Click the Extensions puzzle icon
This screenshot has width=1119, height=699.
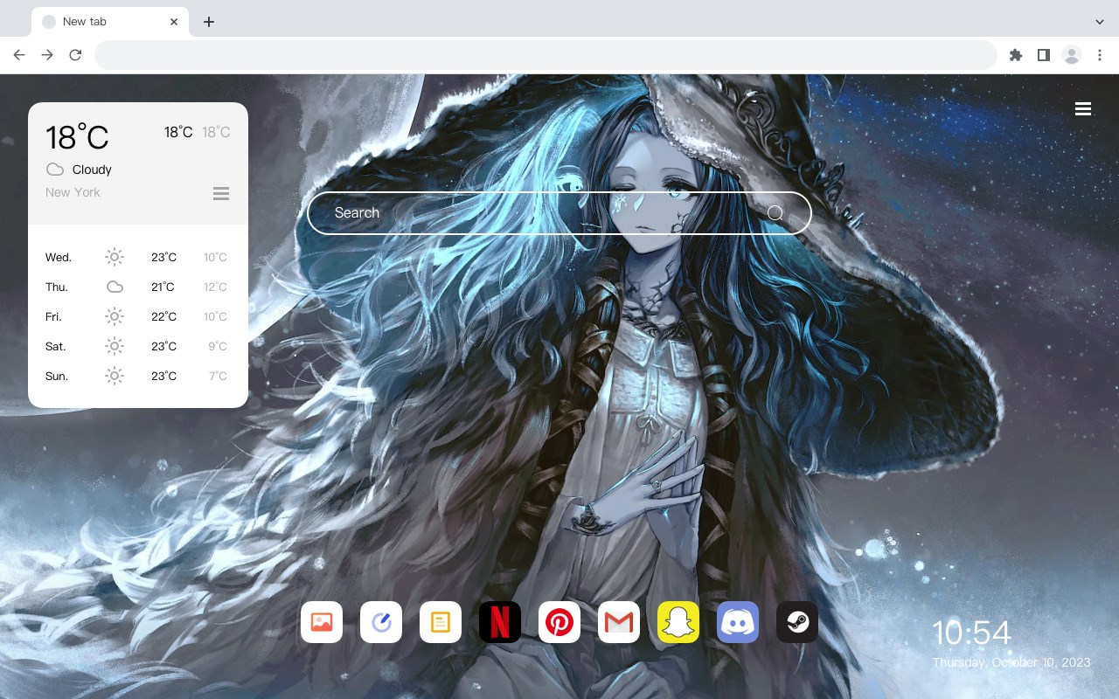click(1015, 55)
